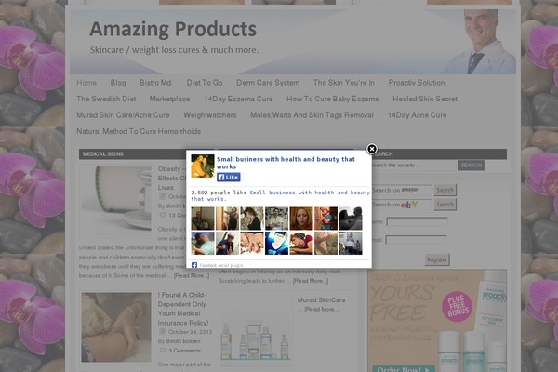Open Weightwatchers menu item
Image resolution: width=558 pixels, height=372 pixels.
point(210,115)
